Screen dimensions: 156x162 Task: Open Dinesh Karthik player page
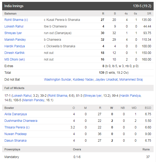[15, 53]
